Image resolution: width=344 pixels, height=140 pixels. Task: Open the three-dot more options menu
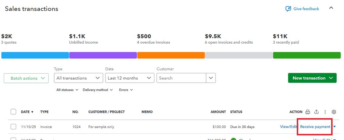[x=325, y=112]
